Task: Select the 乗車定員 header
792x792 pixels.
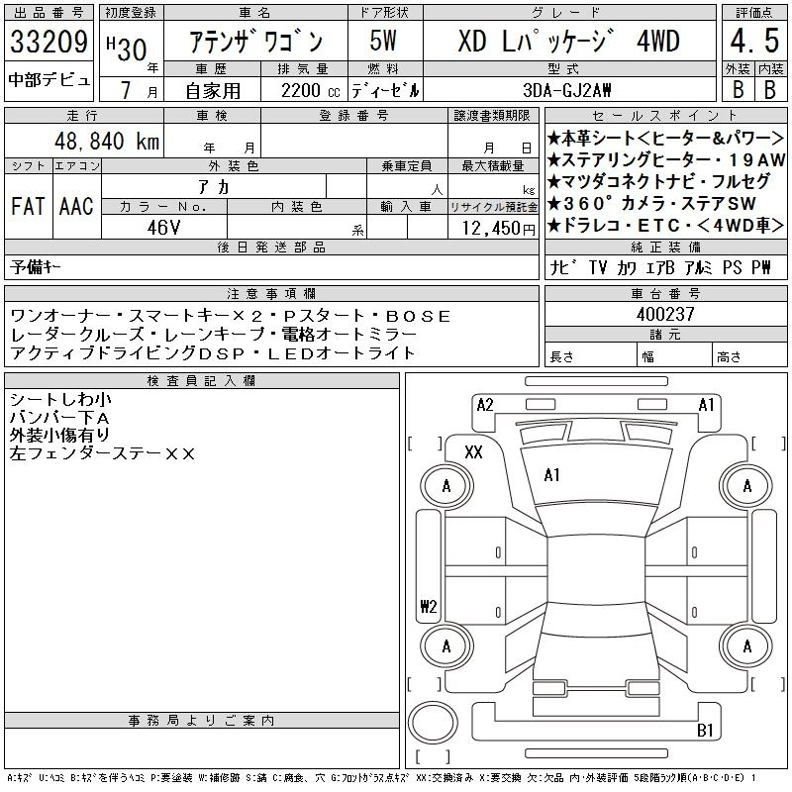Action: click(x=407, y=165)
